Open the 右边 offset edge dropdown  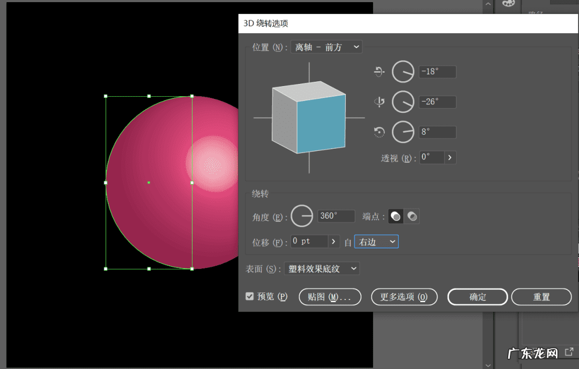tap(376, 242)
